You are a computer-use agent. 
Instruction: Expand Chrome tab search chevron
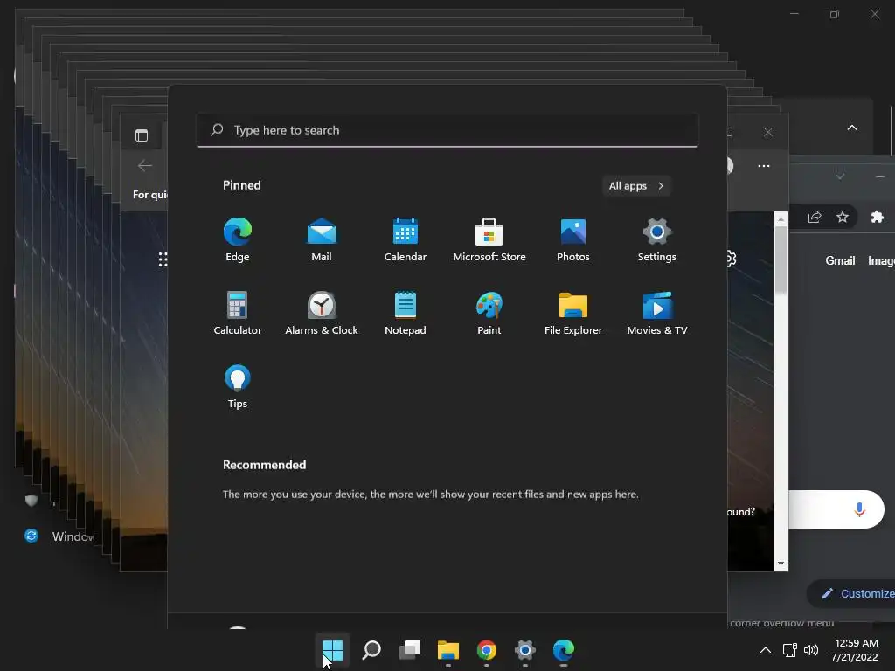(x=840, y=176)
